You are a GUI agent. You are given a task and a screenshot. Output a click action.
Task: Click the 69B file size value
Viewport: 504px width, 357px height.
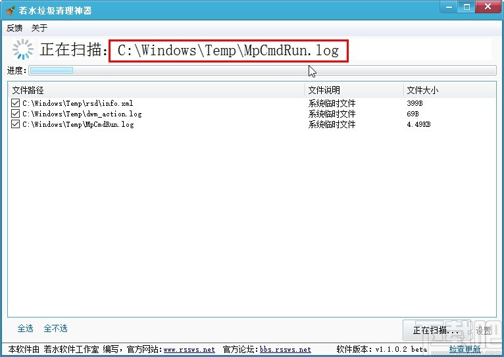click(413, 114)
